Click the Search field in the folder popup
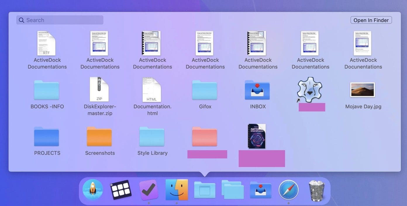407x206 pixels. [60, 20]
